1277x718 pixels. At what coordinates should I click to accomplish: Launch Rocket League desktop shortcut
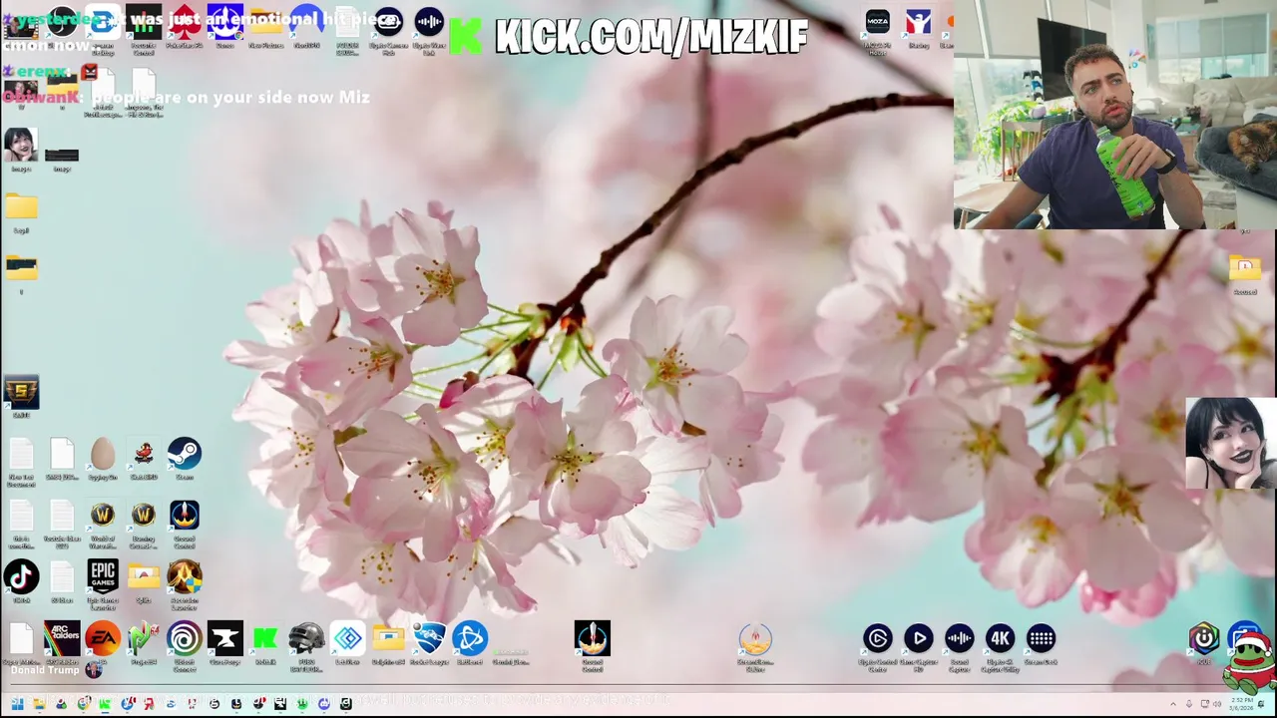[429, 638]
